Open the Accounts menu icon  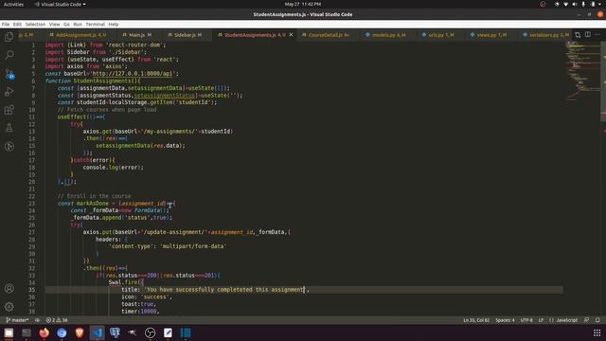9,288
